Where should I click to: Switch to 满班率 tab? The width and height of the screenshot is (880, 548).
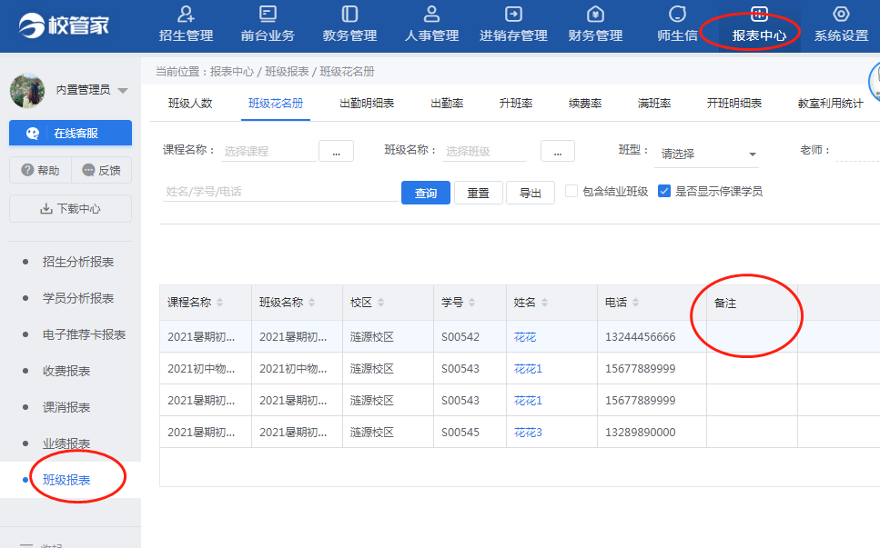tap(653, 103)
